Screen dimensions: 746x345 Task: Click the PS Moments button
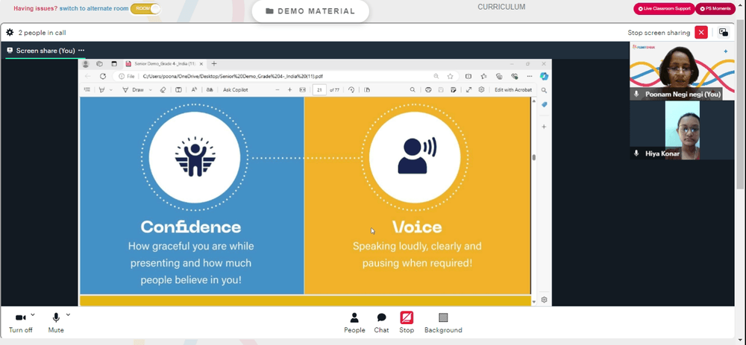pos(715,8)
